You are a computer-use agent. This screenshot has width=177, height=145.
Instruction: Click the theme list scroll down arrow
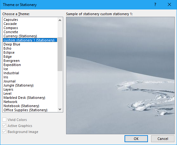60,109
